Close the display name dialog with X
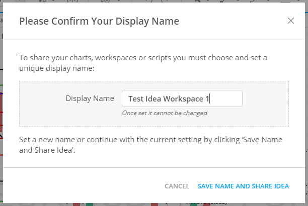308x206 pixels. pyautogui.click(x=290, y=21)
